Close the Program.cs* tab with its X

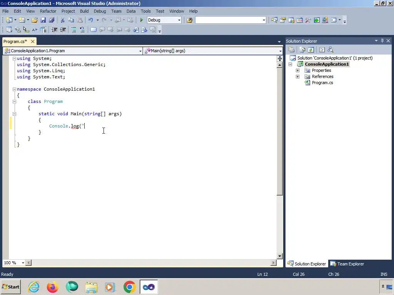coord(33,41)
